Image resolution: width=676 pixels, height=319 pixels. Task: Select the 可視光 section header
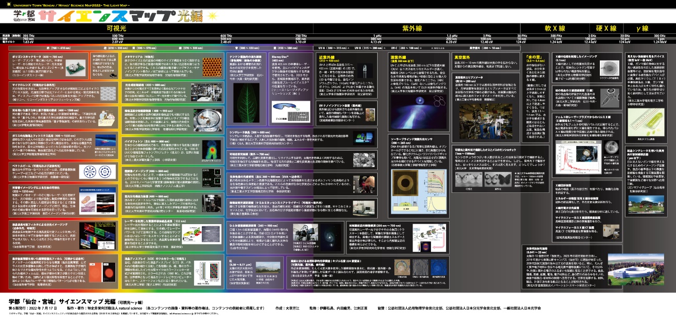tap(116, 27)
